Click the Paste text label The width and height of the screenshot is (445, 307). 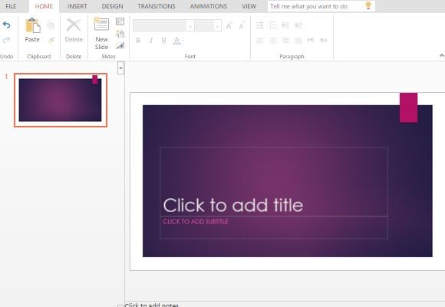(32, 39)
